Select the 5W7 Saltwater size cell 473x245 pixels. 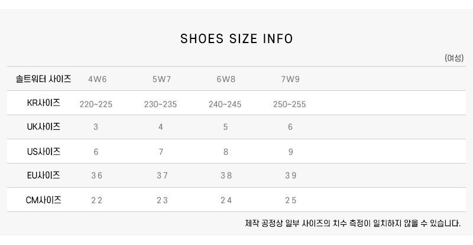(161, 79)
